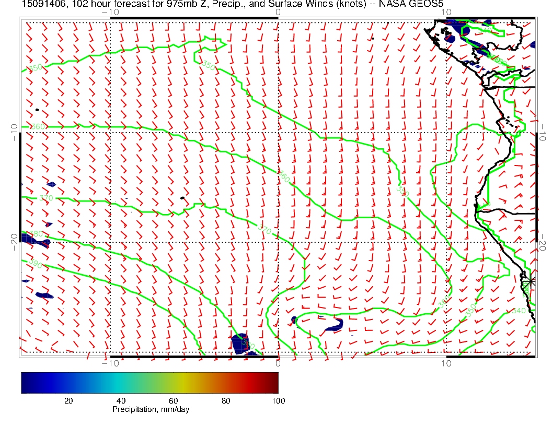Click the 100 tick label on colorbar
552x426 pixels.
click(x=278, y=401)
